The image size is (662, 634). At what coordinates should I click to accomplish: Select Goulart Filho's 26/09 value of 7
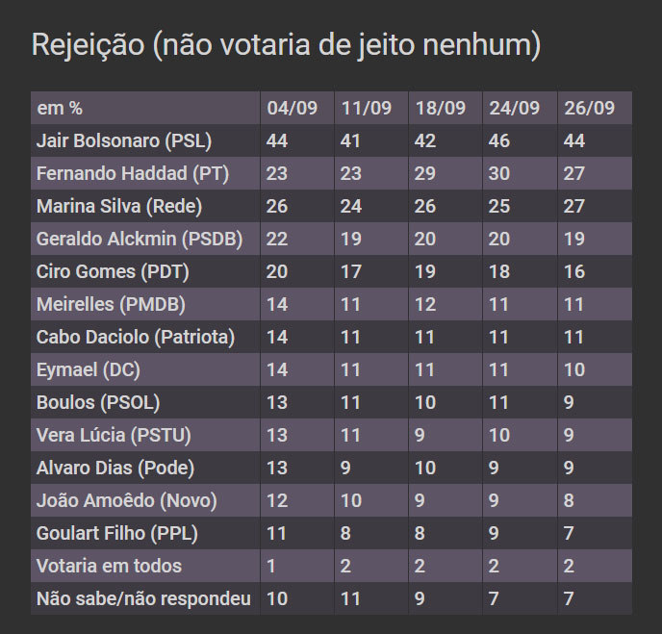[570, 533]
